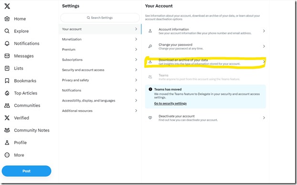Viewport: 297px width, 185px height.
Task: Click the greyed-out Teams row
Action: [x=205, y=77]
